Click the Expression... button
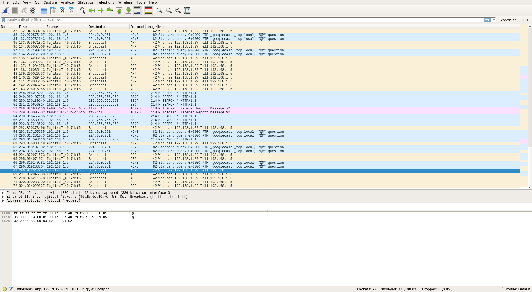The height and width of the screenshot is (292, 532). click(509, 20)
